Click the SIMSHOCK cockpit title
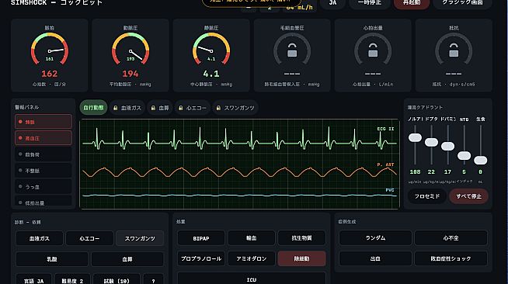508x284 pixels. pos(57,3)
